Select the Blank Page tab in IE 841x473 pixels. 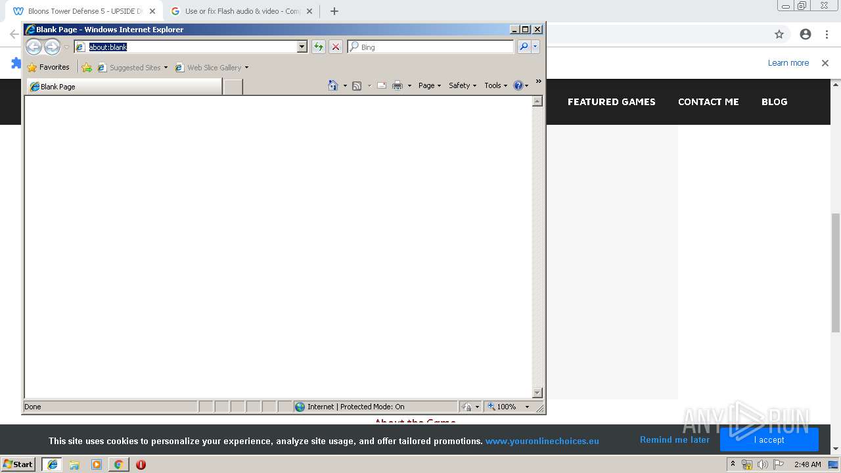tap(124, 87)
